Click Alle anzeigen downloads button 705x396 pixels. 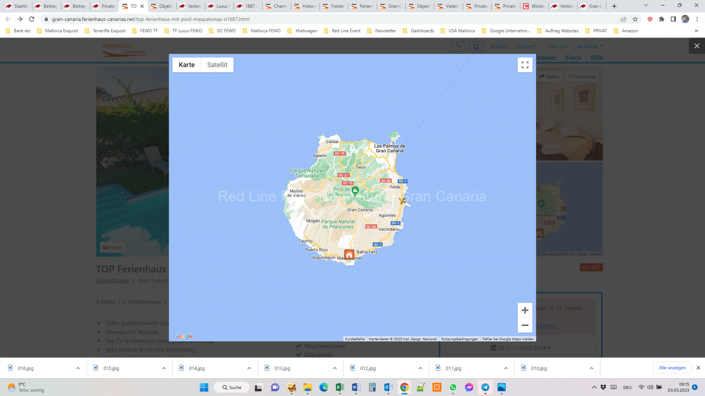(x=672, y=368)
